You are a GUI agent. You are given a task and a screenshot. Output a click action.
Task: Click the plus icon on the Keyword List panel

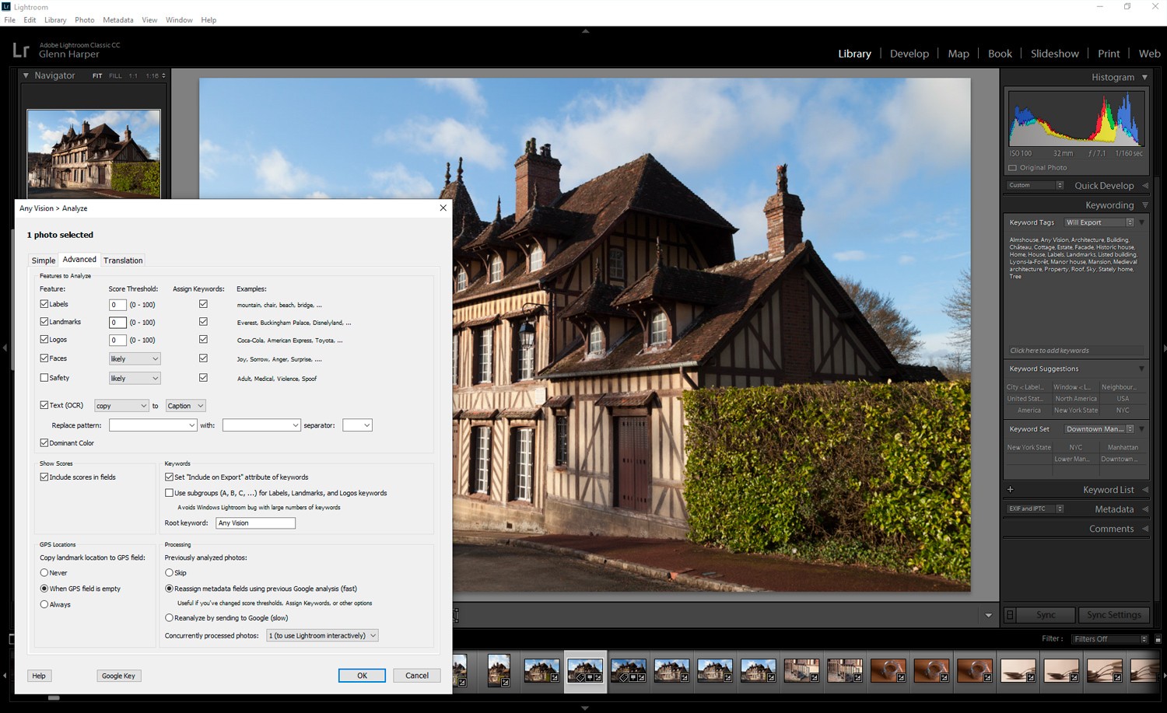pos(1011,489)
